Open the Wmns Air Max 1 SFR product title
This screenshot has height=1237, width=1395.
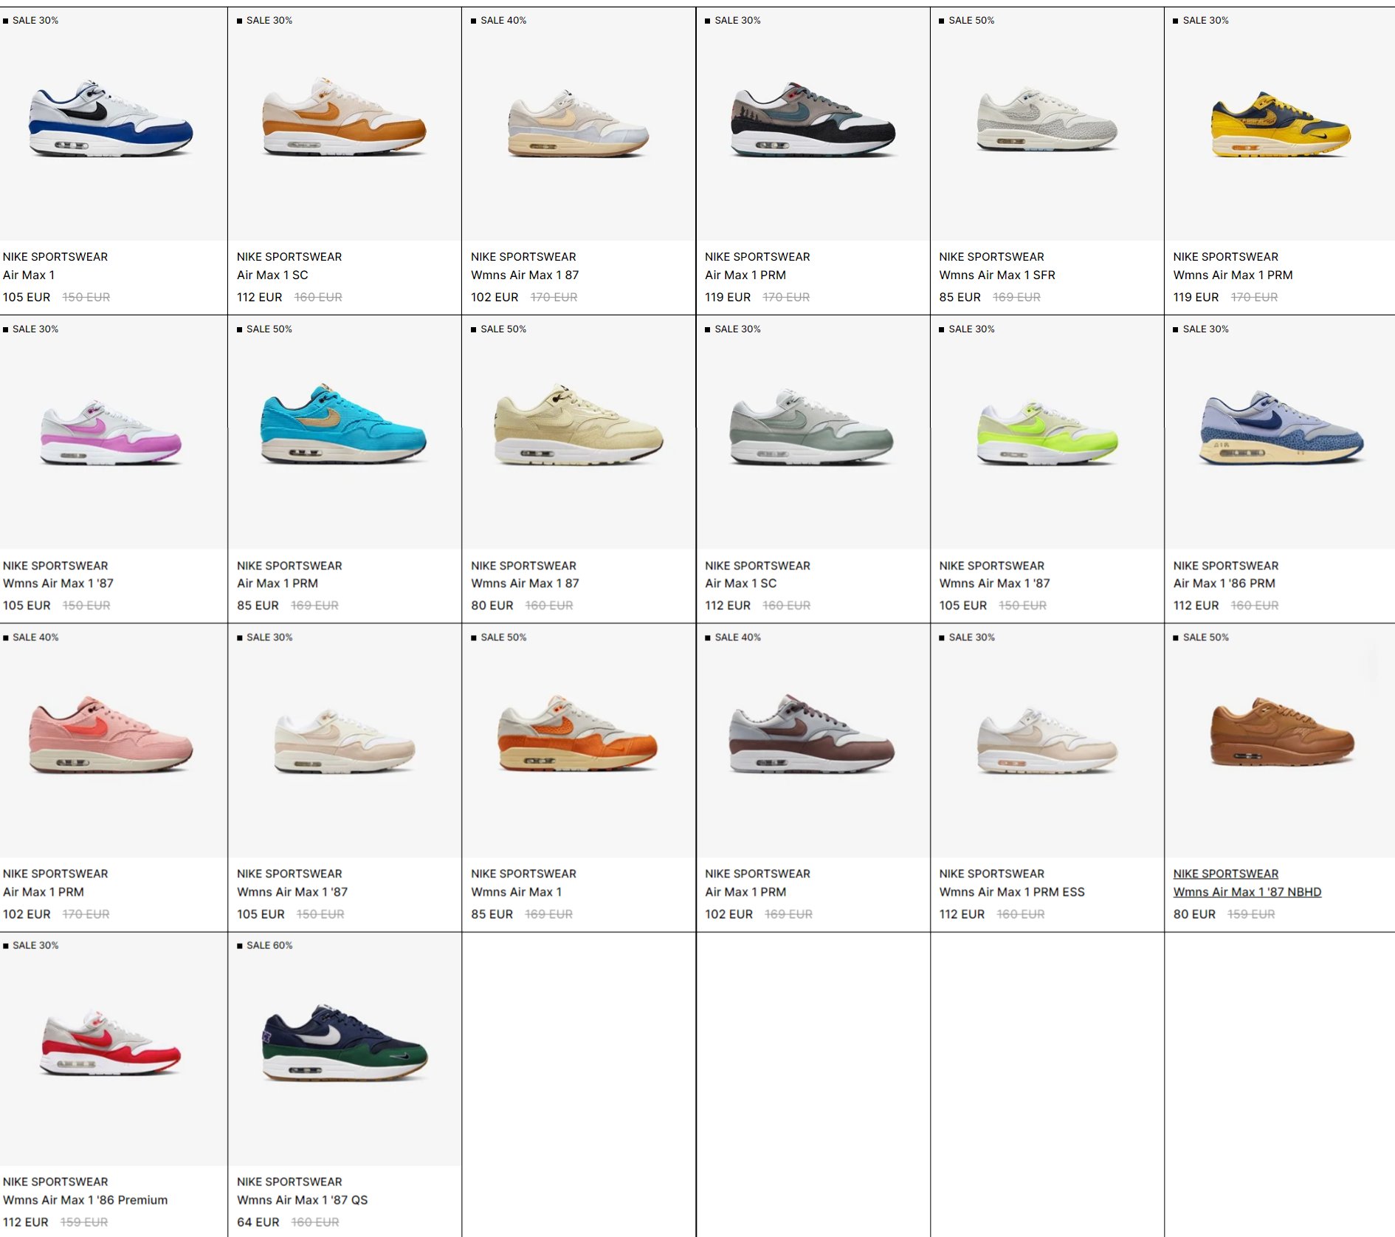point(996,275)
